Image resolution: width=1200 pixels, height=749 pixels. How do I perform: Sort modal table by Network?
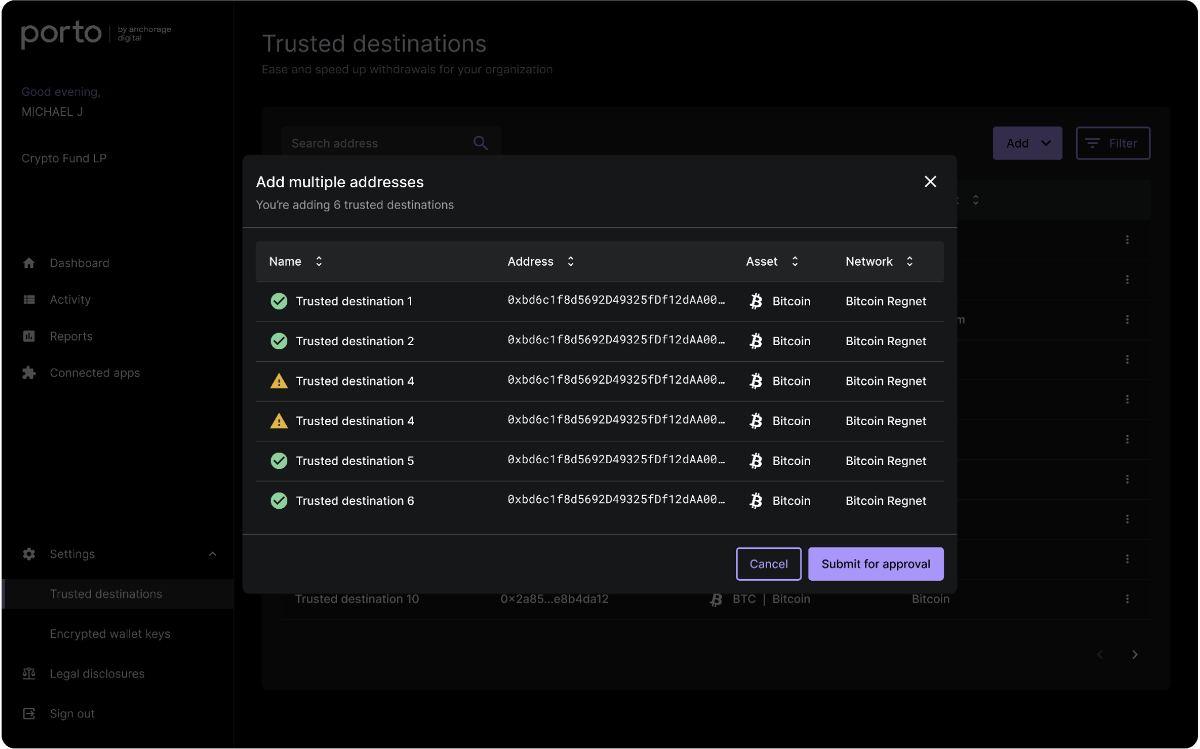909,261
